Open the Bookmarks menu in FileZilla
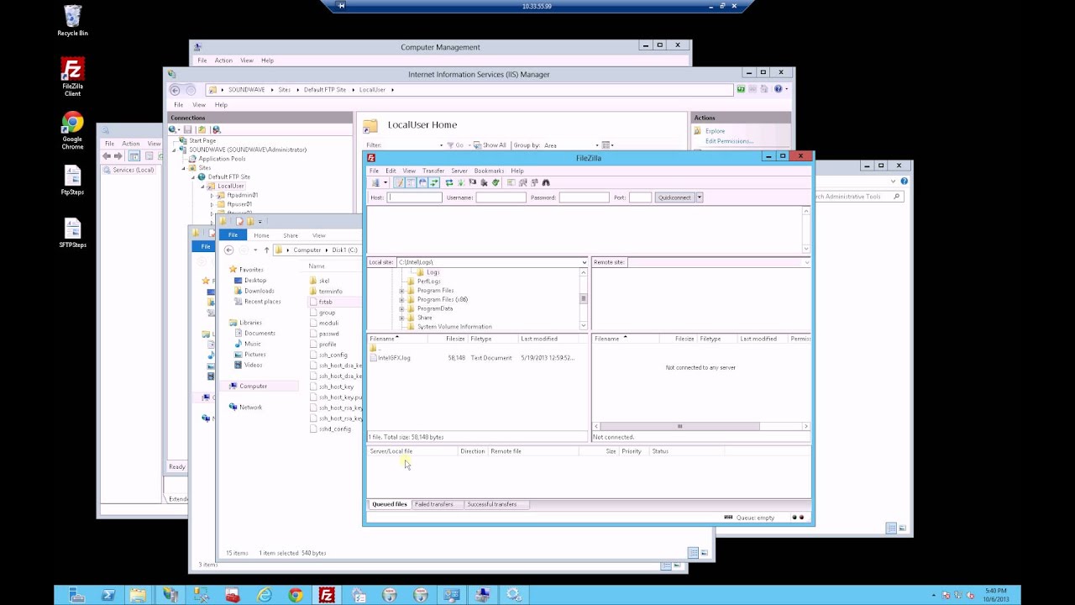Viewport: 1075px width, 605px height. 489,171
